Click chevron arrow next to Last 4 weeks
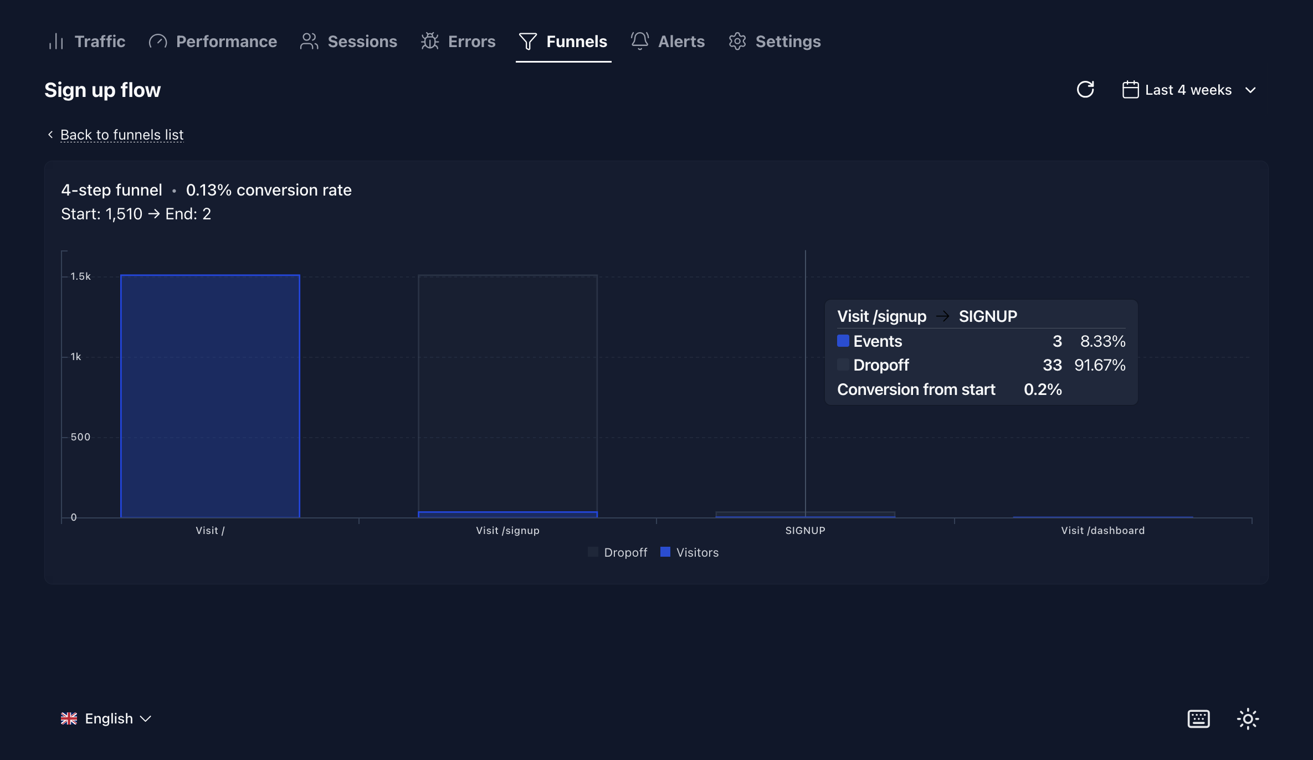 point(1250,90)
